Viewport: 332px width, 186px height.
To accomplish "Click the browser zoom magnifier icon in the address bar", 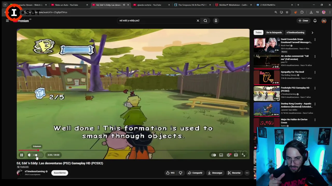I will click(x=276, y=12).
